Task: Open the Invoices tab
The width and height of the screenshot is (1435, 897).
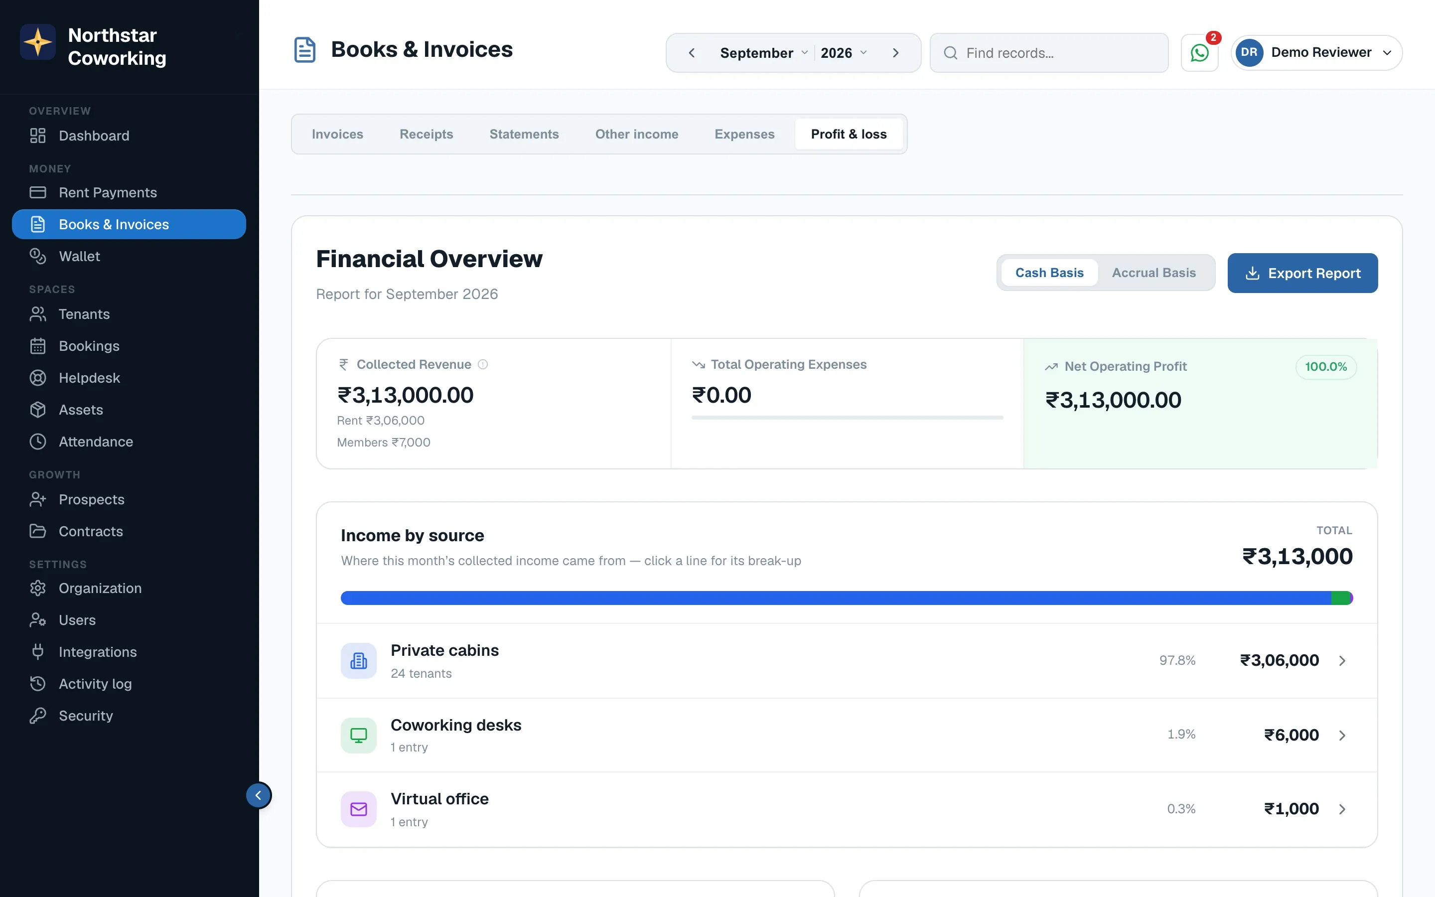Action: (337, 134)
